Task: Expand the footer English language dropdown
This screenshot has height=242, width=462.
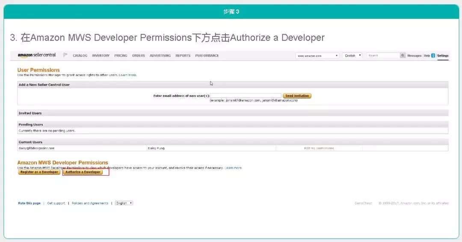Action: tap(124, 203)
